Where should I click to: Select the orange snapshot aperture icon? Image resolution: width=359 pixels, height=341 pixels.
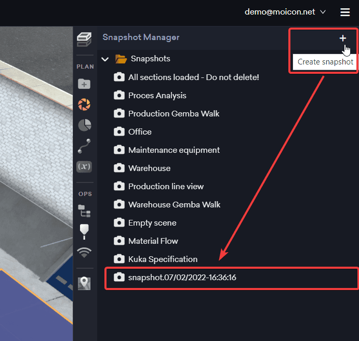84,104
